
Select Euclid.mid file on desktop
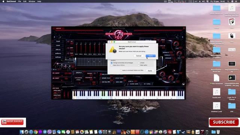pyautogui.click(x=216, y=93)
